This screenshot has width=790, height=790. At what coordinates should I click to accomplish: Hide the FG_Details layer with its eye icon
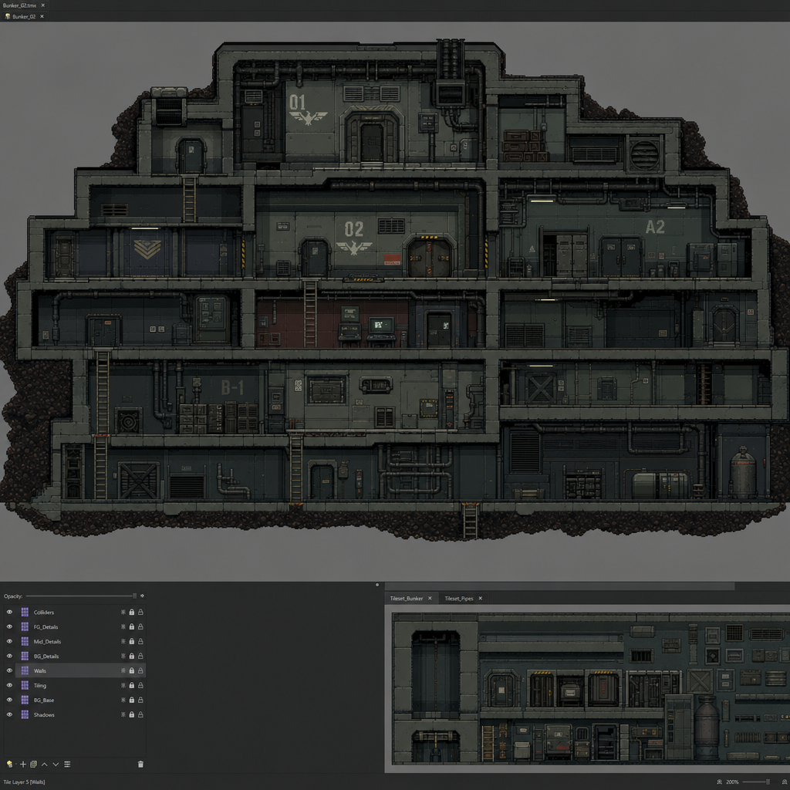(x=9, y=626)
